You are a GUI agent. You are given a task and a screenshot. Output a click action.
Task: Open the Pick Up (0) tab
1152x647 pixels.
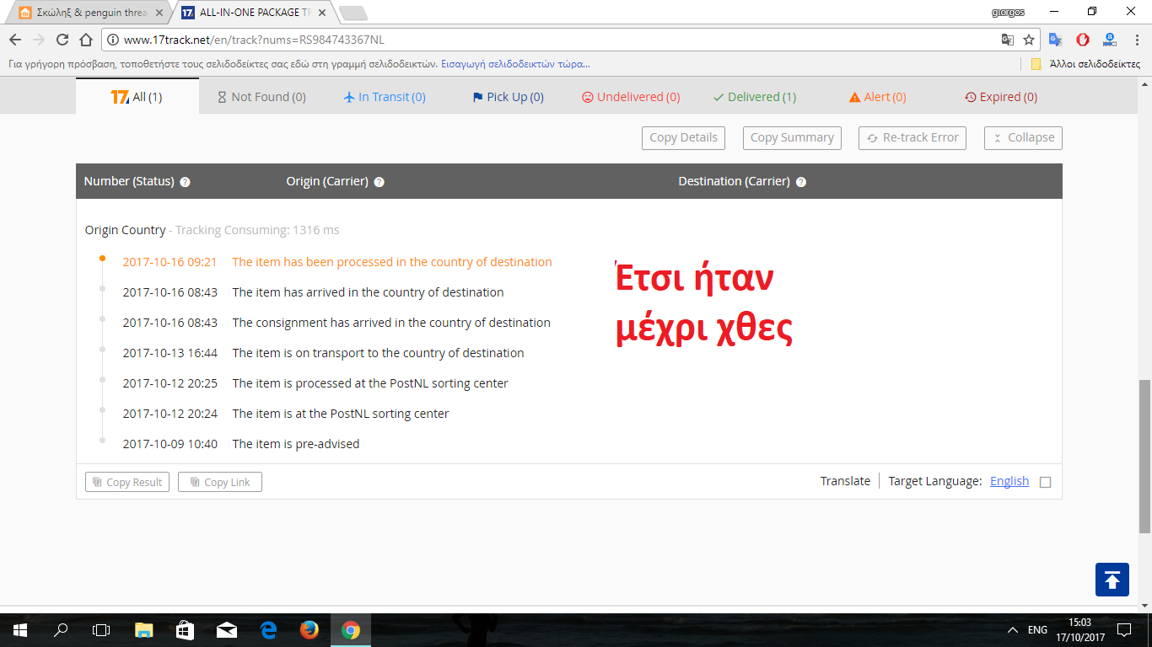(508, 97)
